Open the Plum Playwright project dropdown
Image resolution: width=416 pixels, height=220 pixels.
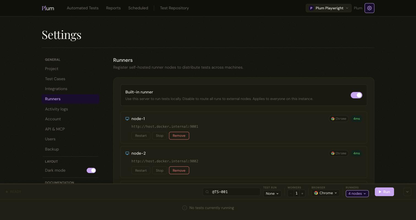click(x=329, y=8)
